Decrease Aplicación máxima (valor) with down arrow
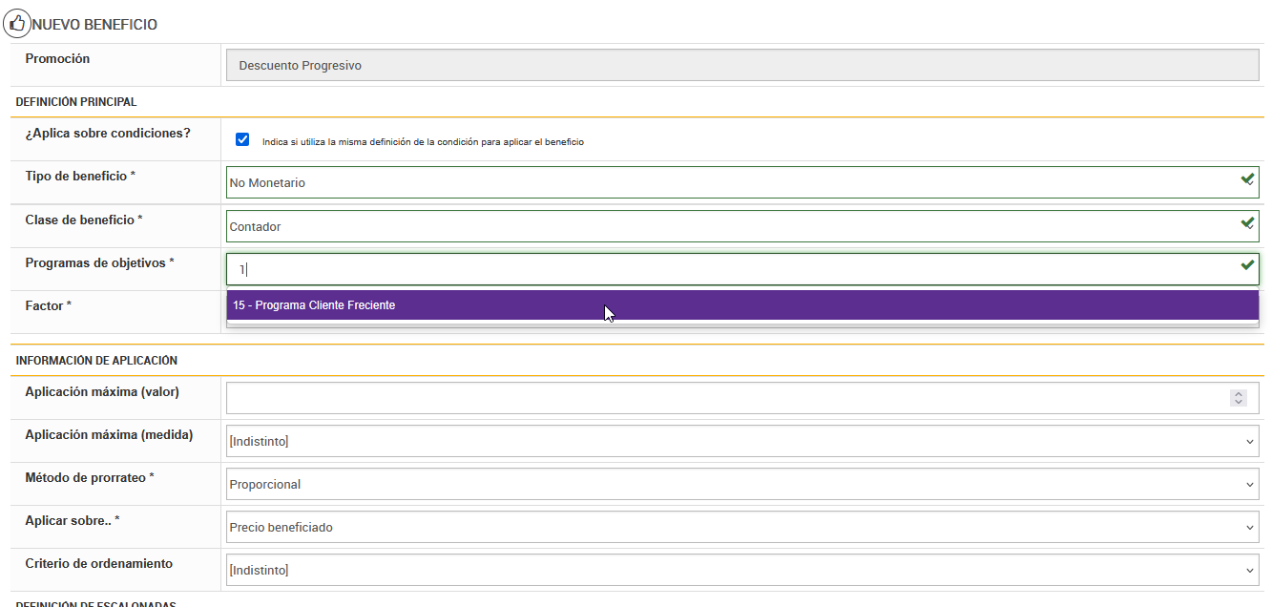 [1239, 402]
